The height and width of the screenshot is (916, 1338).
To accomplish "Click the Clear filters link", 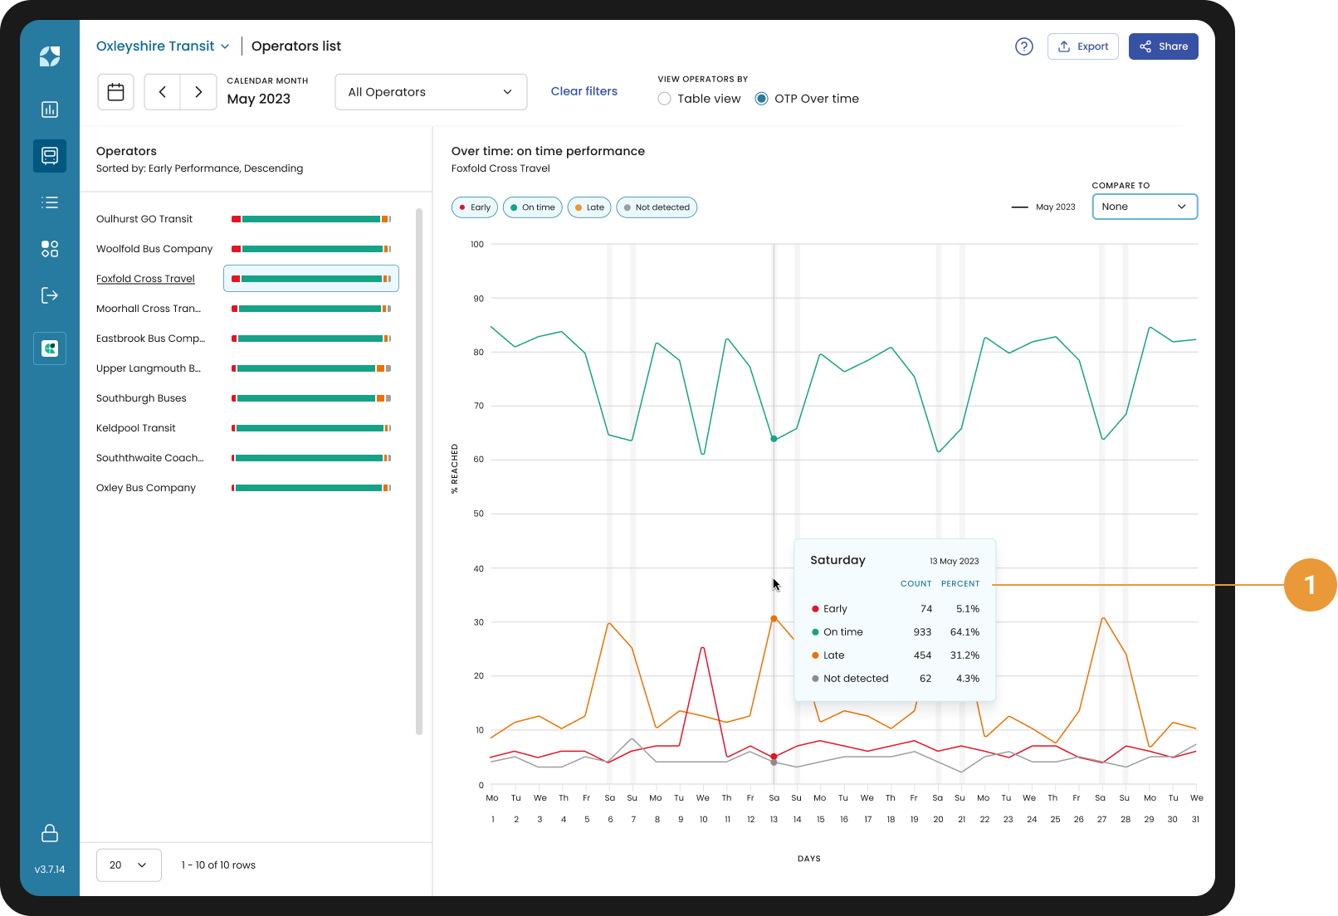I will pos(584,91).
